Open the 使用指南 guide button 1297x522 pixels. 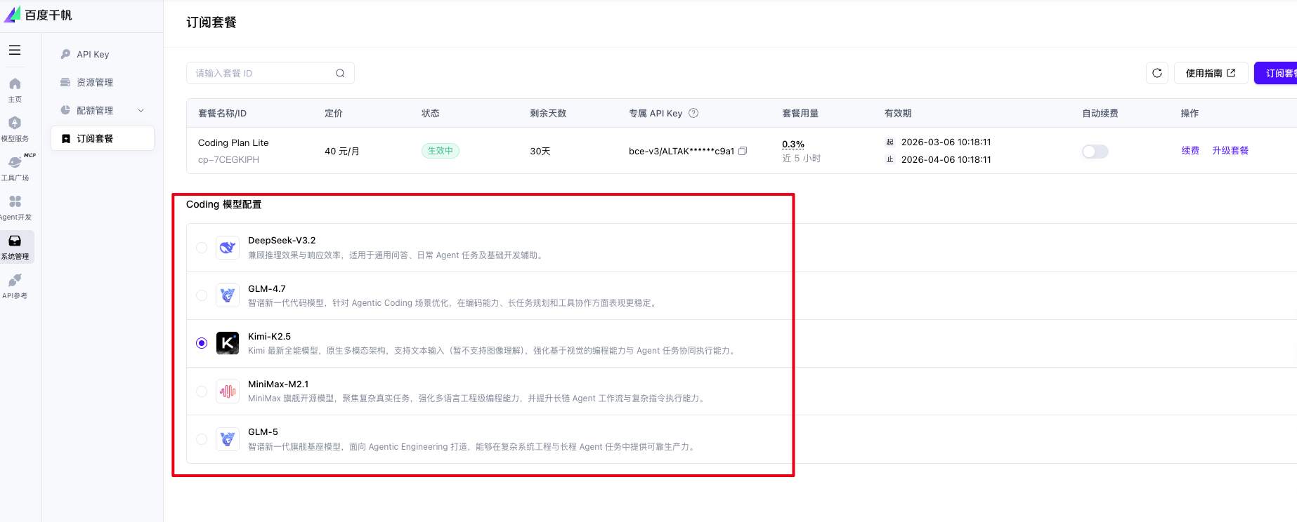click(x=1210, y=73)
